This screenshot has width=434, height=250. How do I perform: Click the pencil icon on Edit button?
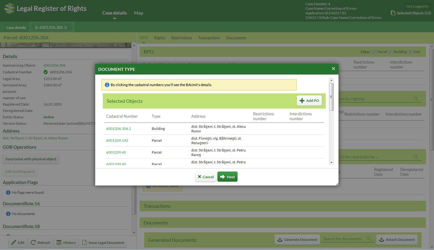tap(13, 242)
